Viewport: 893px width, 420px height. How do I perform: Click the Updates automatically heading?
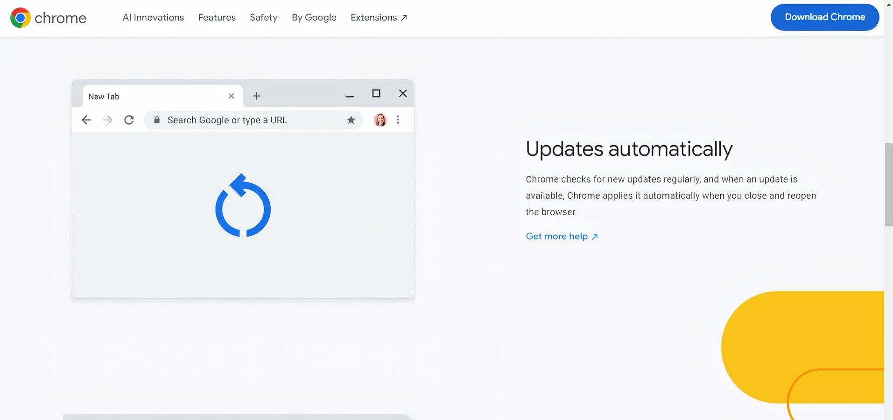coord(629,149)
